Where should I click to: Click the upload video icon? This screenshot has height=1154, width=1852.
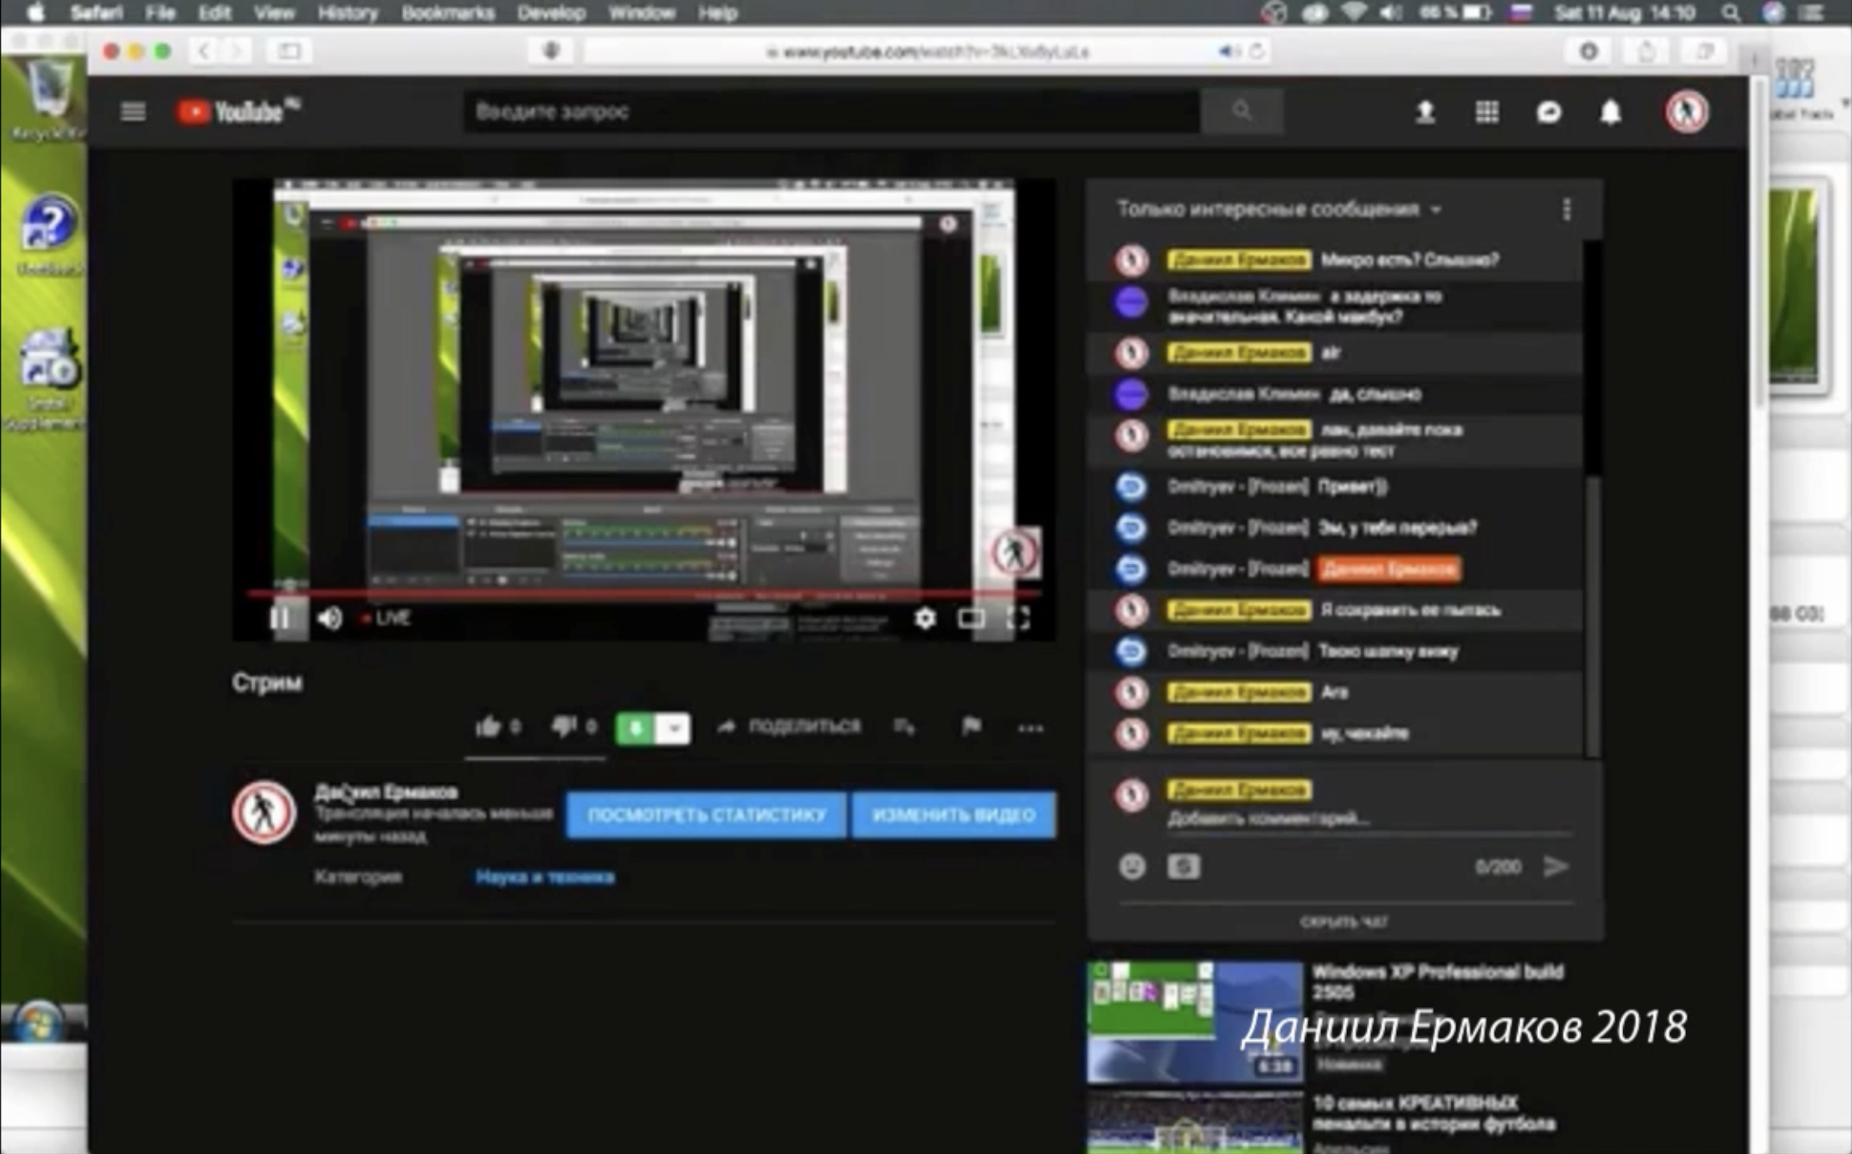(1425, 112)
